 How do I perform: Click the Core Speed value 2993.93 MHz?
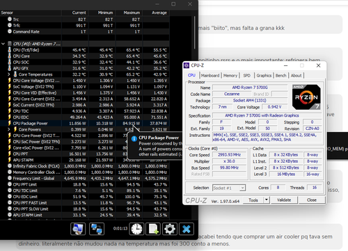point(229,154)
